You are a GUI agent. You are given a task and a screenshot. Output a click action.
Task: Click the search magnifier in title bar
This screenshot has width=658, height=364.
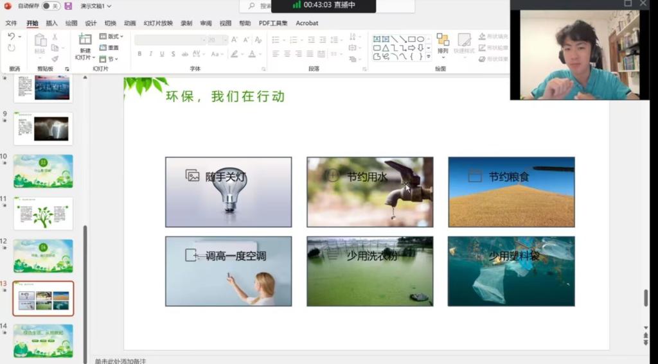point(251,6)
